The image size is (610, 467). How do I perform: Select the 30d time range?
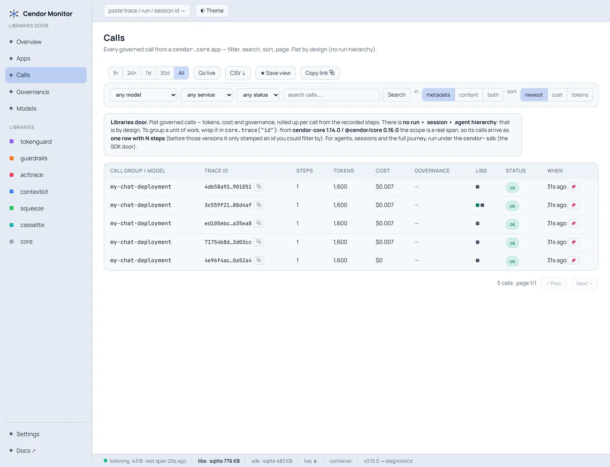[165, 73]
